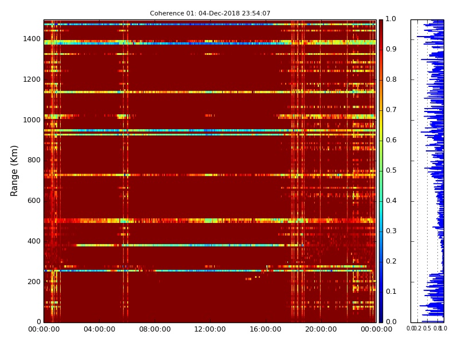The image size is (458, 343).
Task: Click the vertical coherence color scale bar
Action: [381, 171]
